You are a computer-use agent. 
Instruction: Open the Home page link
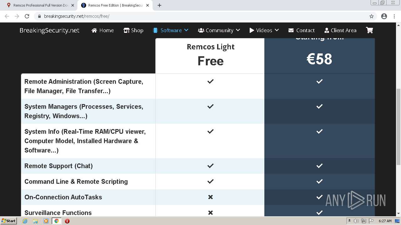(102, 30)
